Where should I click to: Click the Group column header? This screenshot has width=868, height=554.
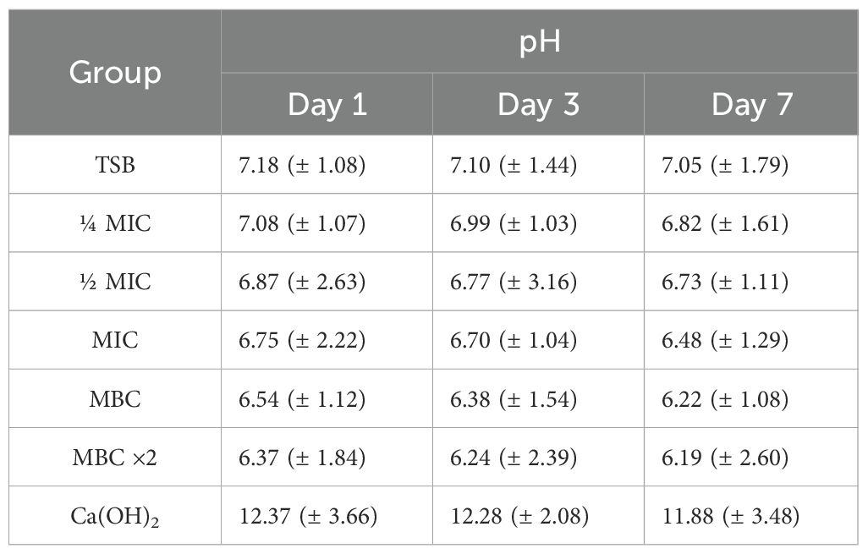[x=115, y=73]
